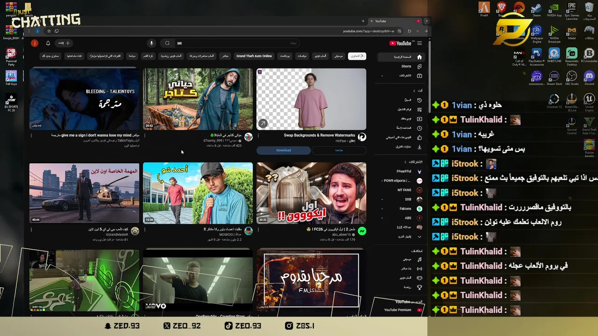This screenshot has height=336, width=598.
Task: Open the Medal desktop shortcut
Action: point(572,33)
